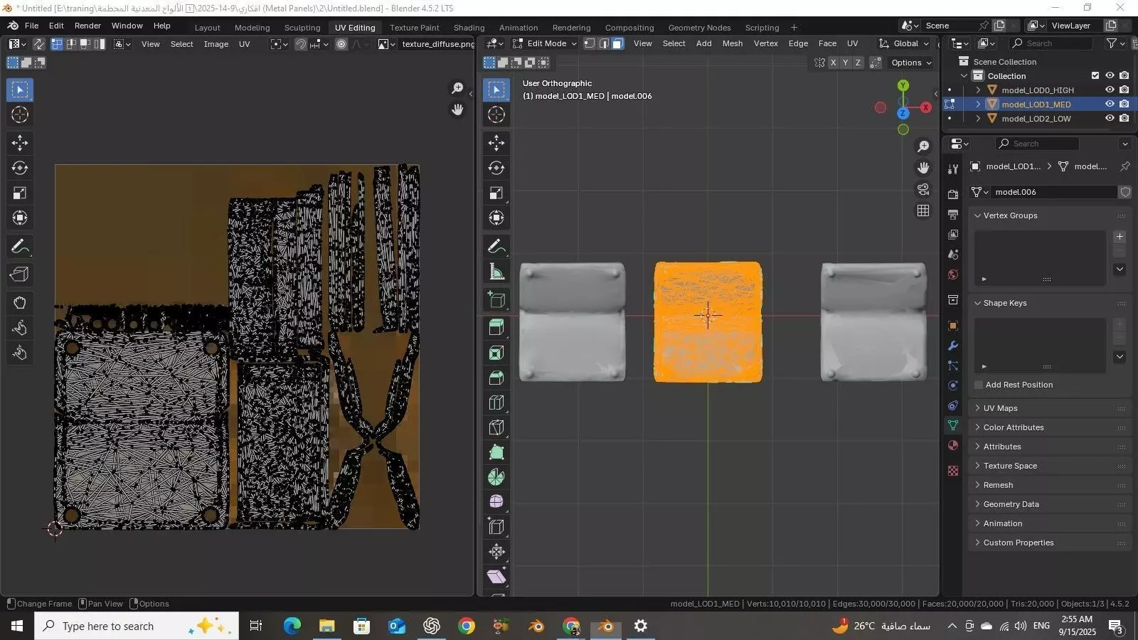
Task: Select the Inset Faces tool
Action: pos(496,353)
